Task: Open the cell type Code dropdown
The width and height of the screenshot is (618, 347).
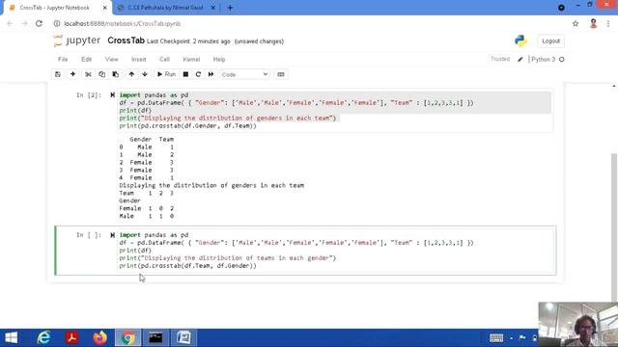Action: click(244, 74)
